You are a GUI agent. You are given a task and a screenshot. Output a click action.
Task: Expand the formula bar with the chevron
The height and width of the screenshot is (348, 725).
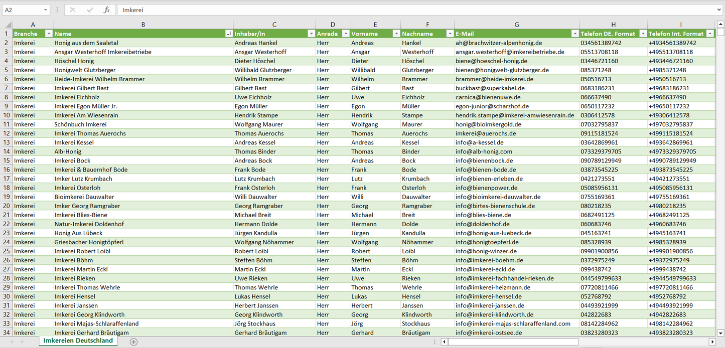(x=719, y=10)
